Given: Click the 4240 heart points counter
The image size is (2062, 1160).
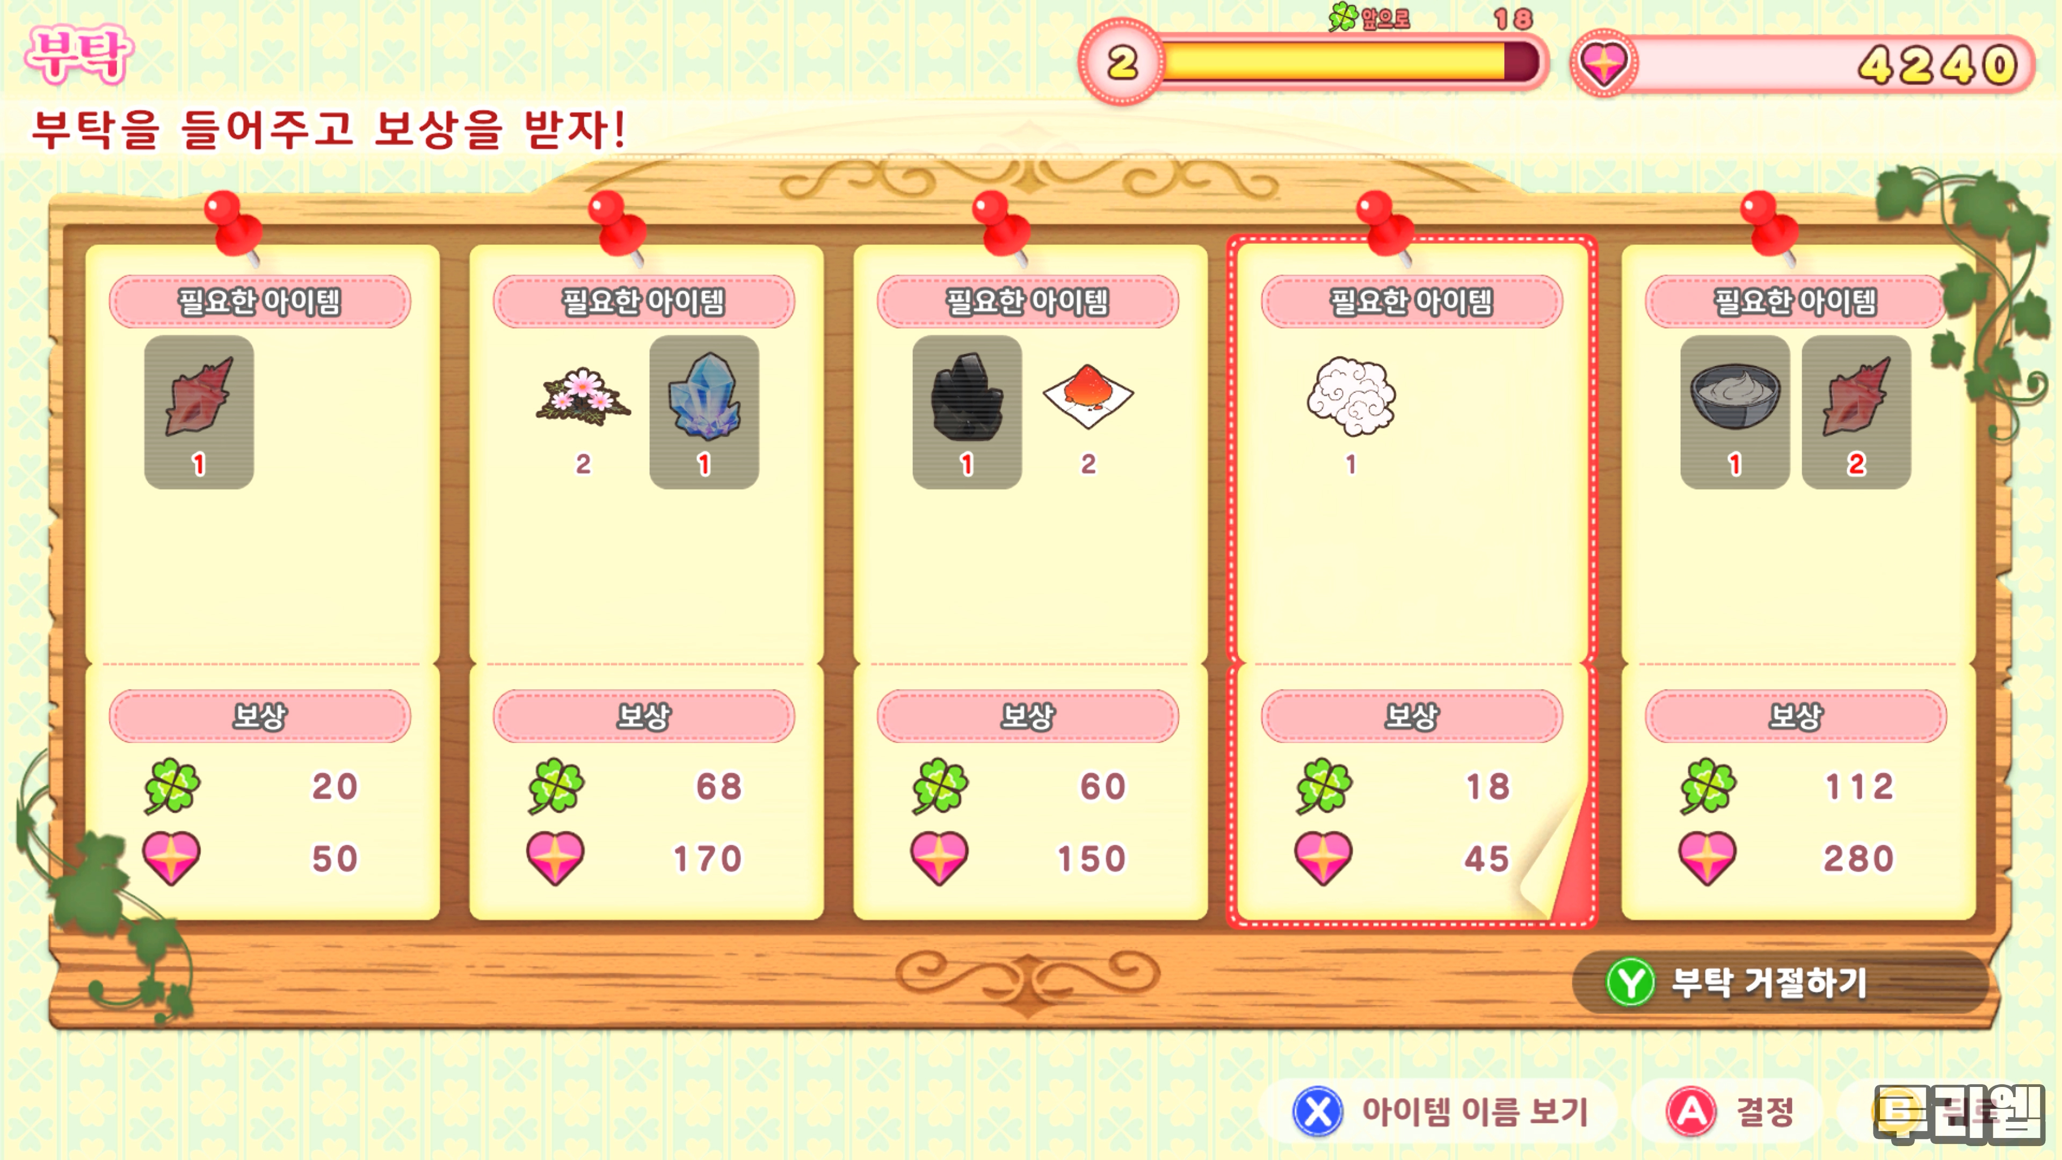Looking at the screenshot, I should pos(1937,65).
